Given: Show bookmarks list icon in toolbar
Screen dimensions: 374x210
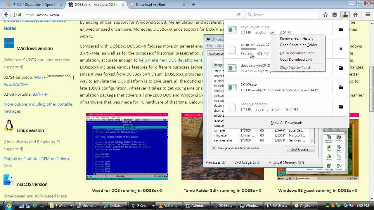Looking at the screenshot, I should tap(335, 15).
